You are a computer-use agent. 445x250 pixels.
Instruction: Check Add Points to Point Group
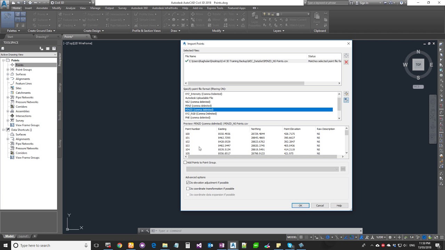185,162
